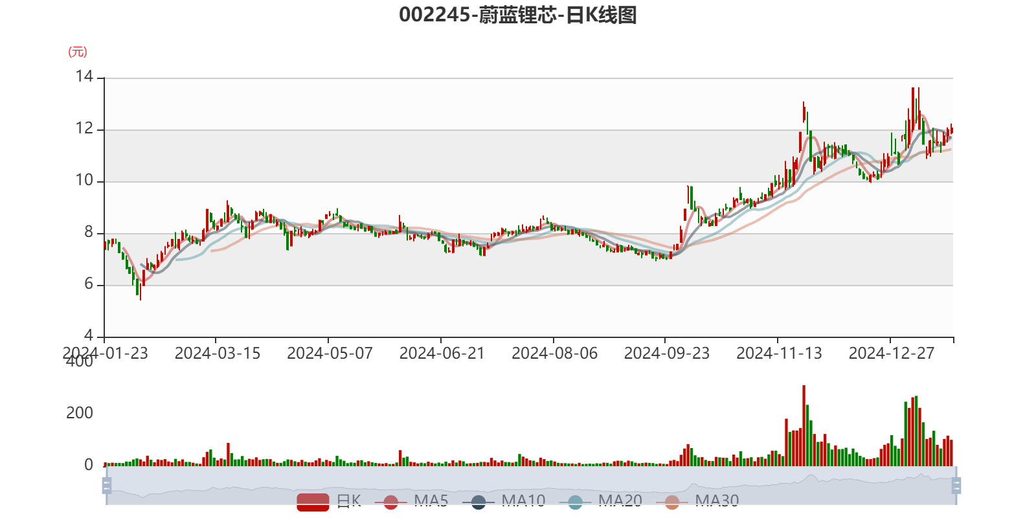The height and width of the screenshot is (518, 1036).
Task: Click the 2024-06-21 date label
Action: click(442, 354)
